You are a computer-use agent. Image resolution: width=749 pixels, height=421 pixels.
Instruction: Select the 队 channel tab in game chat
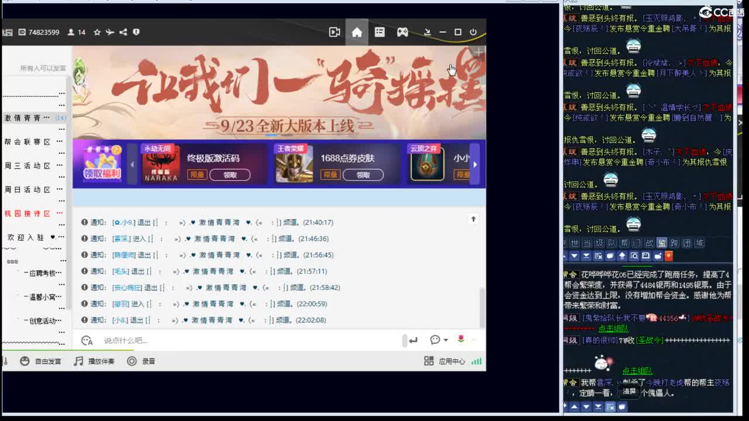(x=611, y=243)
